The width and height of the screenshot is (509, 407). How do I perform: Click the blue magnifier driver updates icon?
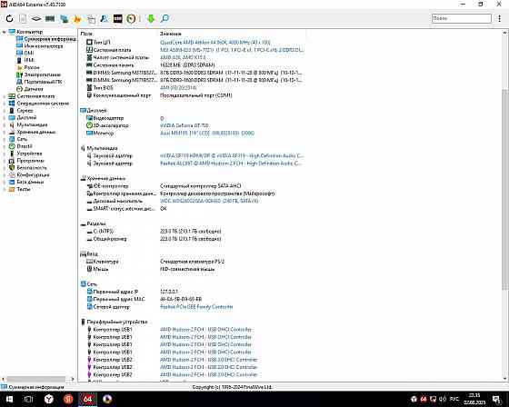point(165,18)
